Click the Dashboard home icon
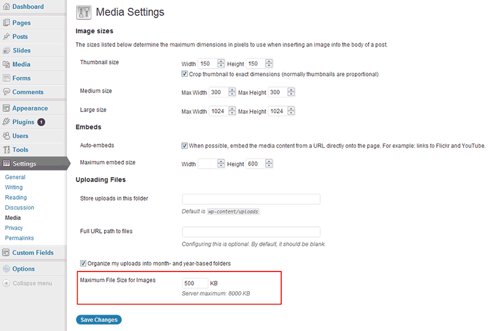Screen dimensions: 490x331 click(6, 7)
